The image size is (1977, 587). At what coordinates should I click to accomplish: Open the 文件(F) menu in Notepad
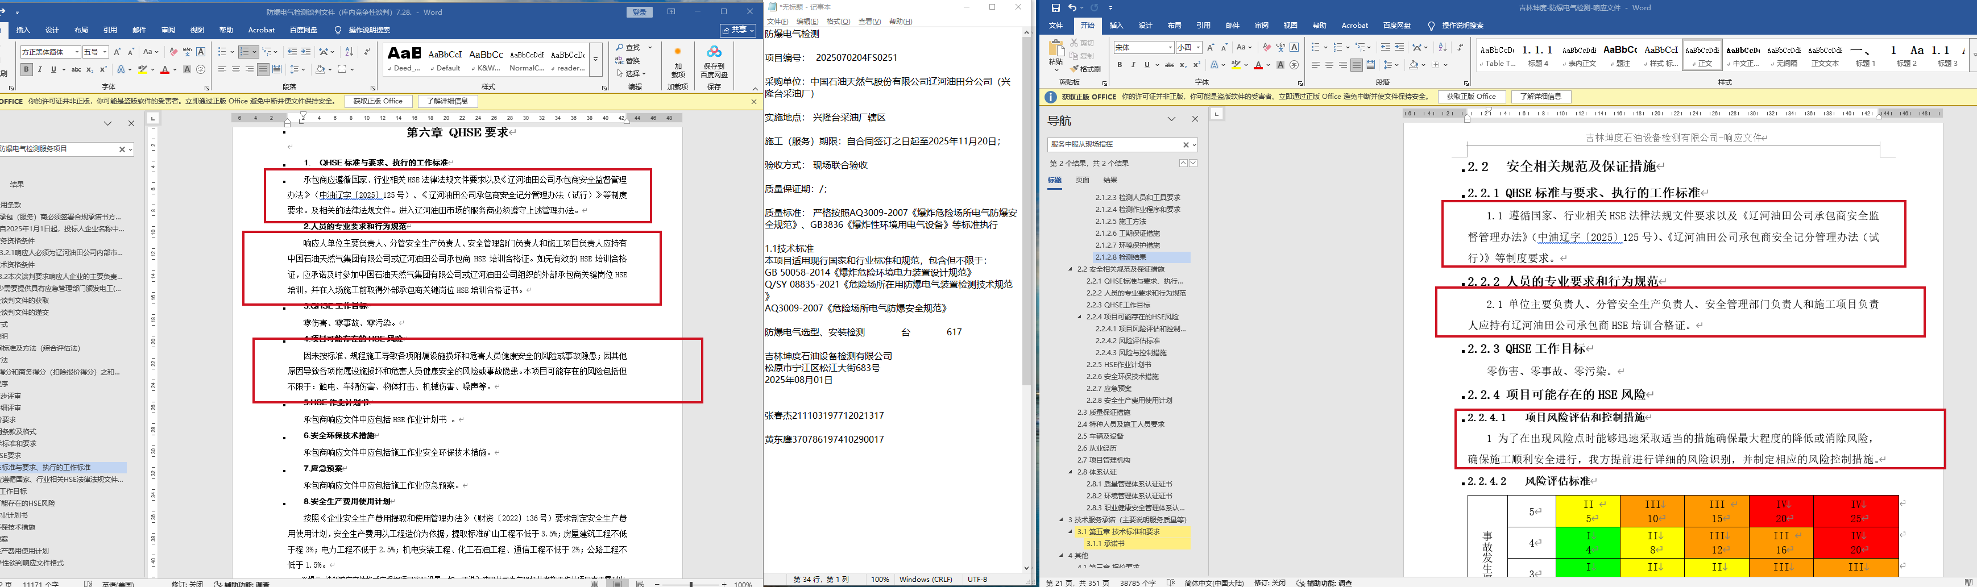pyautogui.click(x=777, y=22)
